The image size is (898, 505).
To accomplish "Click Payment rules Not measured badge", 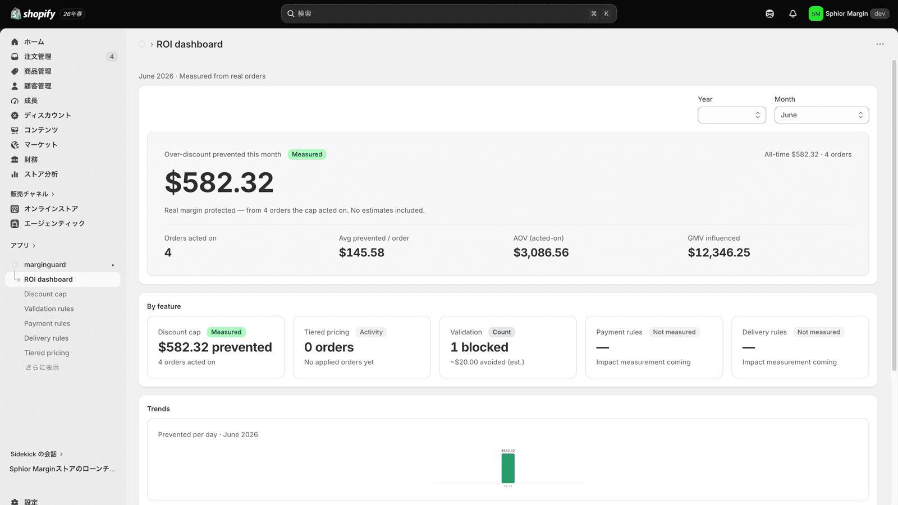I will (674, 332).
